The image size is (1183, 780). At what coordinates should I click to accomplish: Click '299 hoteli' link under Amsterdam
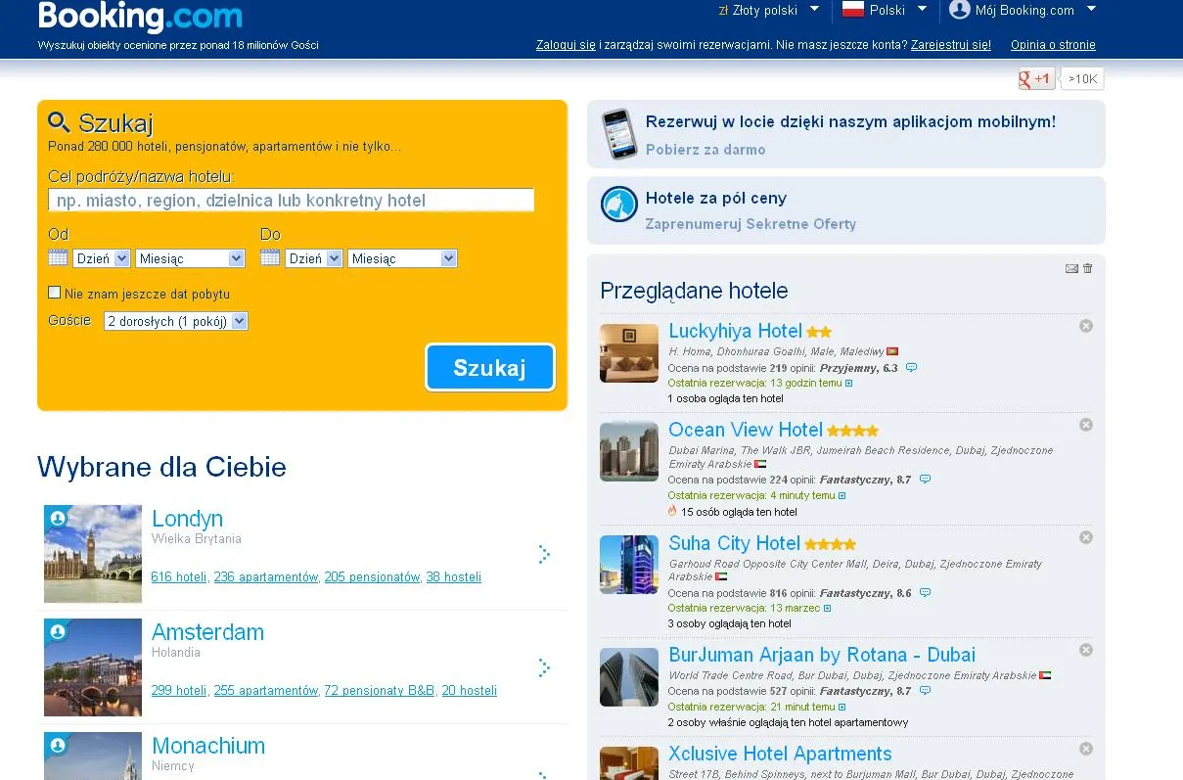(178, 691)
